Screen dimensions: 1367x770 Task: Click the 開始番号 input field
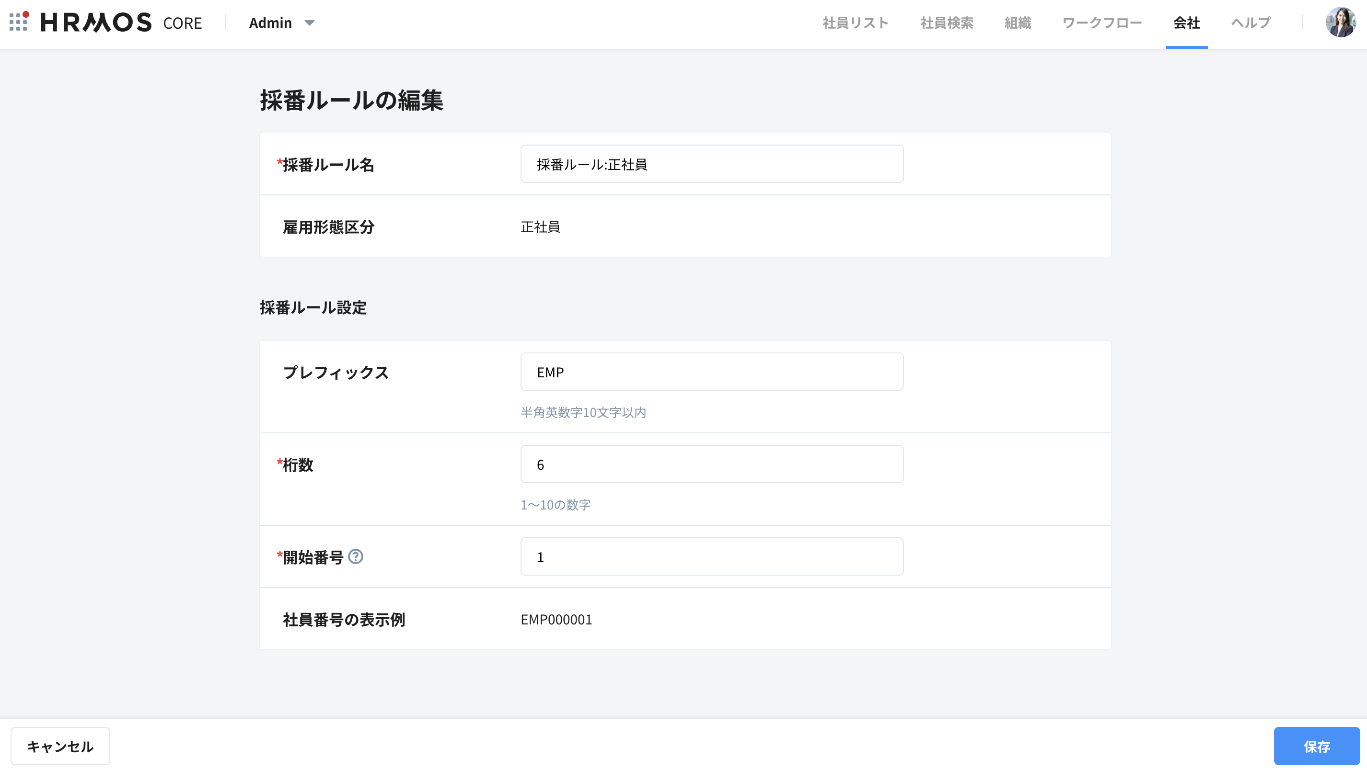click(x=712, y=557)
